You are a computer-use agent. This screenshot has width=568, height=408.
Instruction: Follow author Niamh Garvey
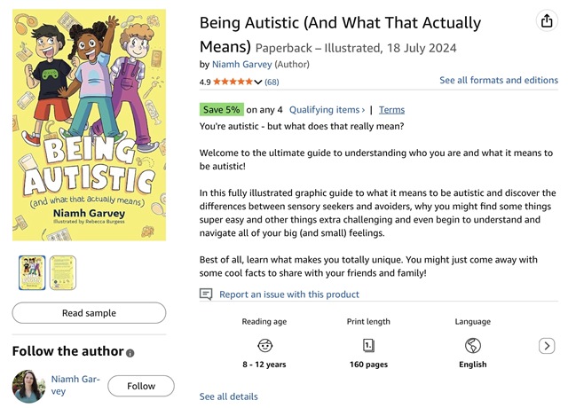(141, 386)
